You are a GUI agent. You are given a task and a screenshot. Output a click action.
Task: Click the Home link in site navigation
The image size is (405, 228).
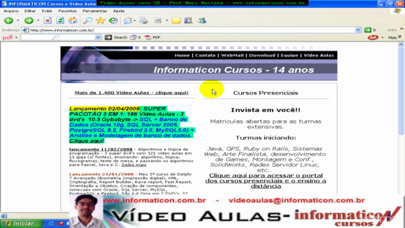(182, 55)
